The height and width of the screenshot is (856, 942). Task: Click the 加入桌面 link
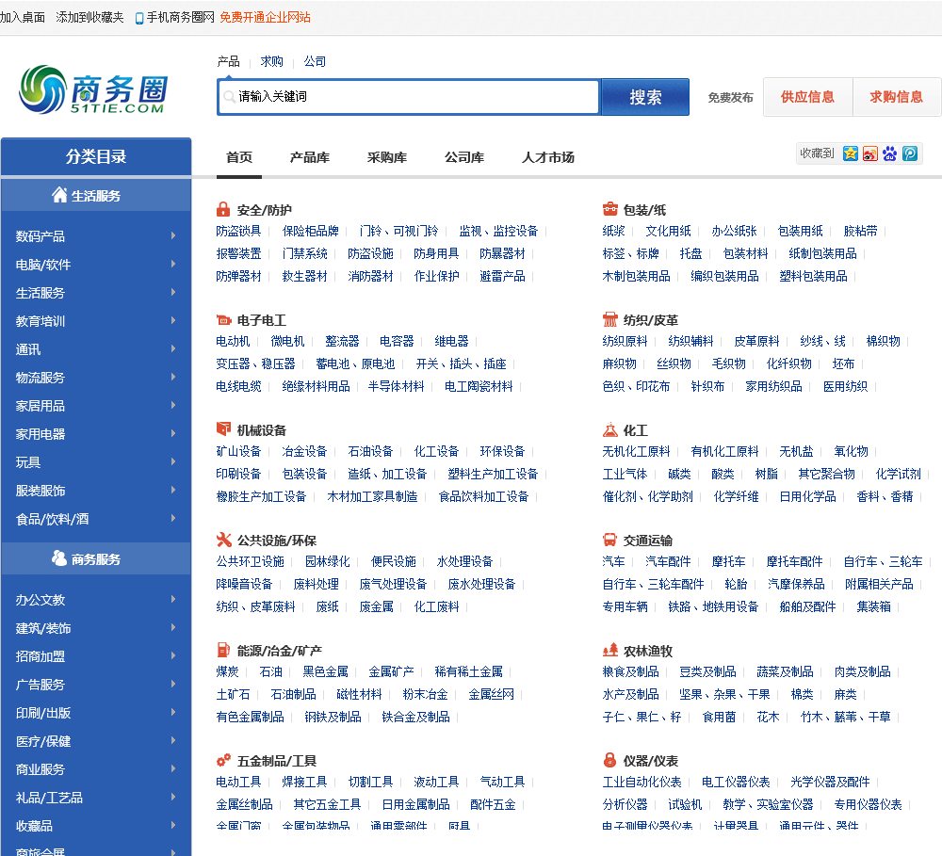point(23,17)
